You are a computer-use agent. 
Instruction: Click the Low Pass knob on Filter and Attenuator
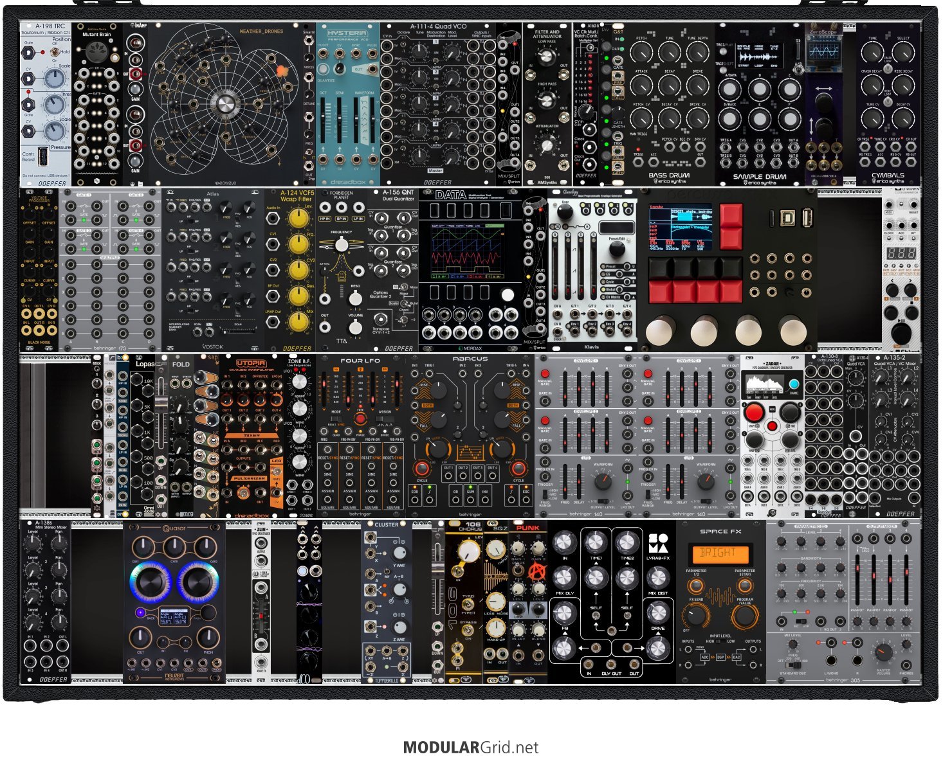[x=547, y=57]
